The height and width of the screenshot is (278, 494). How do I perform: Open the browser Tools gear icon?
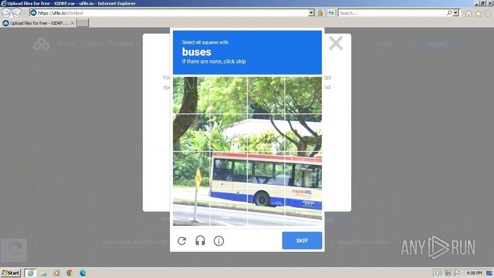pos(488,14)
